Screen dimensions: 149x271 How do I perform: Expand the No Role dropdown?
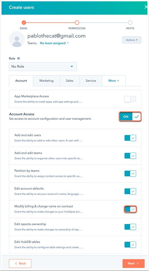pyautogui.click(x=43, y=67)
